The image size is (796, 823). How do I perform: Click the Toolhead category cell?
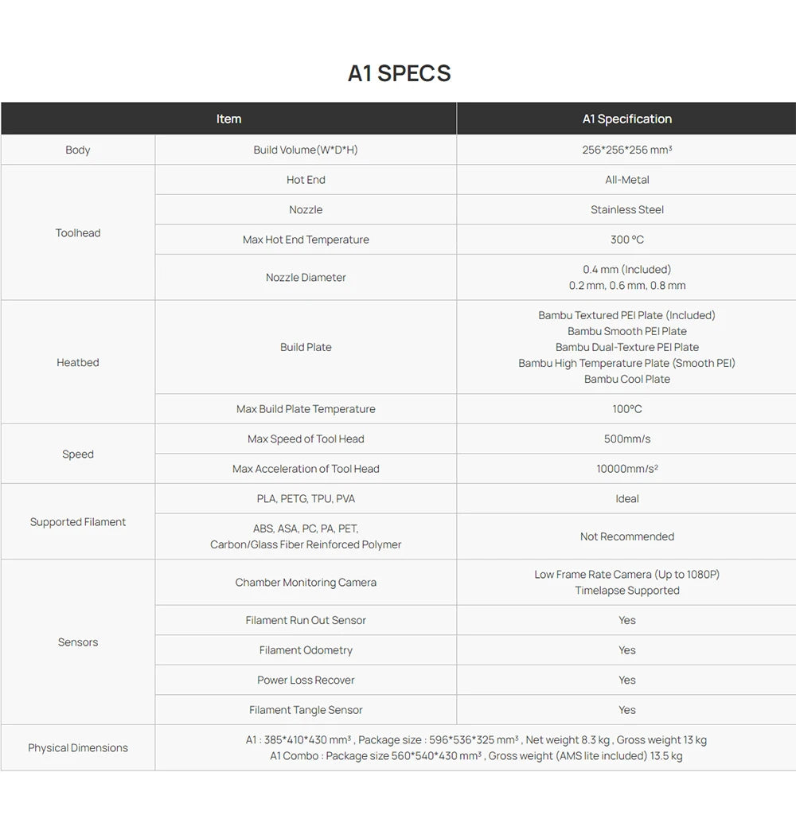pyautogui.click(x=78, y=232)
